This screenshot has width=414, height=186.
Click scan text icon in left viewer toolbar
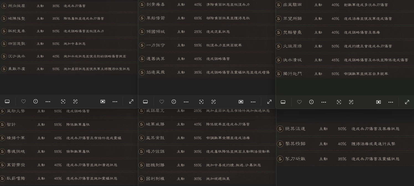(x=75, y=102)
